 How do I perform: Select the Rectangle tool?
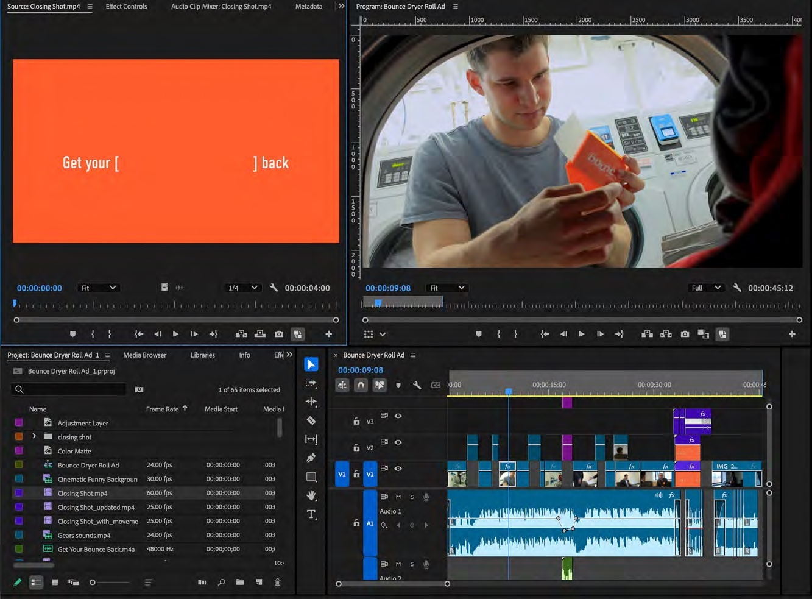[x=311, y=477]
